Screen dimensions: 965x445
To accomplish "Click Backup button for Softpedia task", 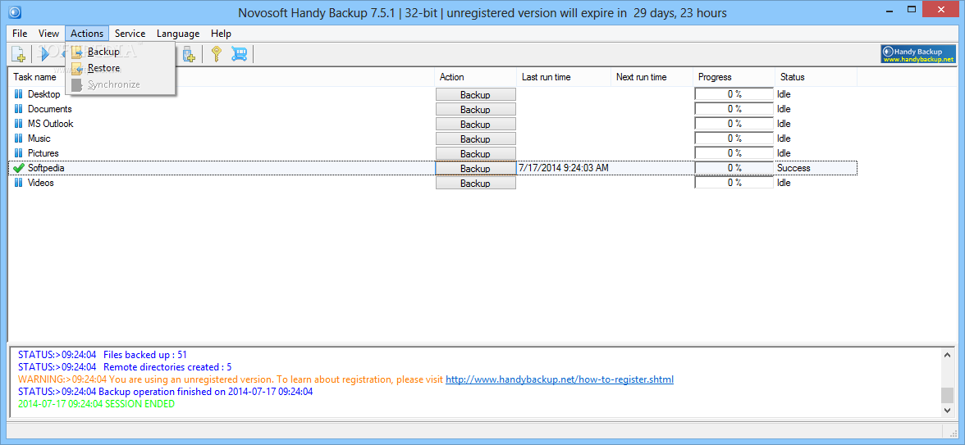I will click(476, 168).
